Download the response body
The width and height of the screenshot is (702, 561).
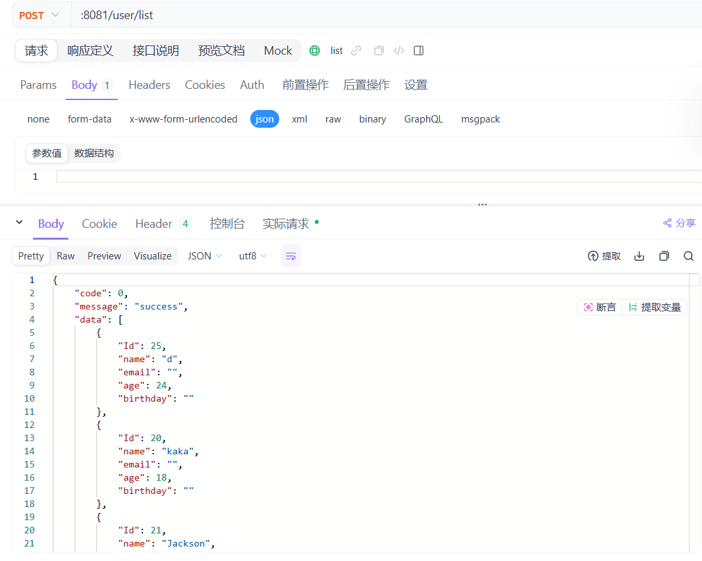tap(639, 256)
